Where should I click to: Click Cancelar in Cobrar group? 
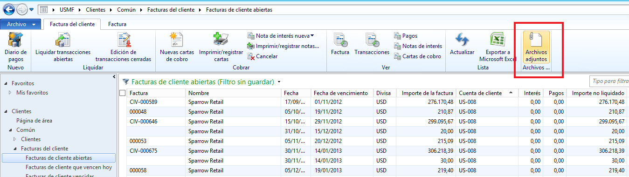[x=263, y=56]
